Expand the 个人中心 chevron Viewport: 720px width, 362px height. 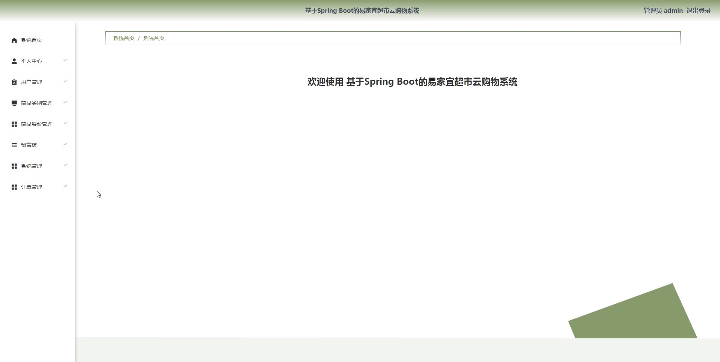(65, 60)
